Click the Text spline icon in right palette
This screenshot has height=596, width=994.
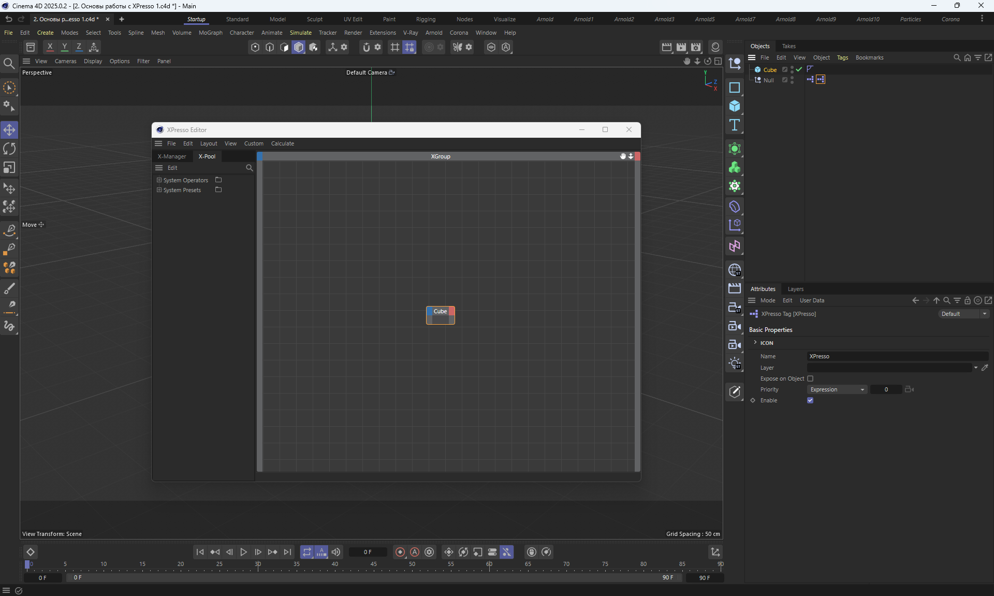[x=734, y=125]
